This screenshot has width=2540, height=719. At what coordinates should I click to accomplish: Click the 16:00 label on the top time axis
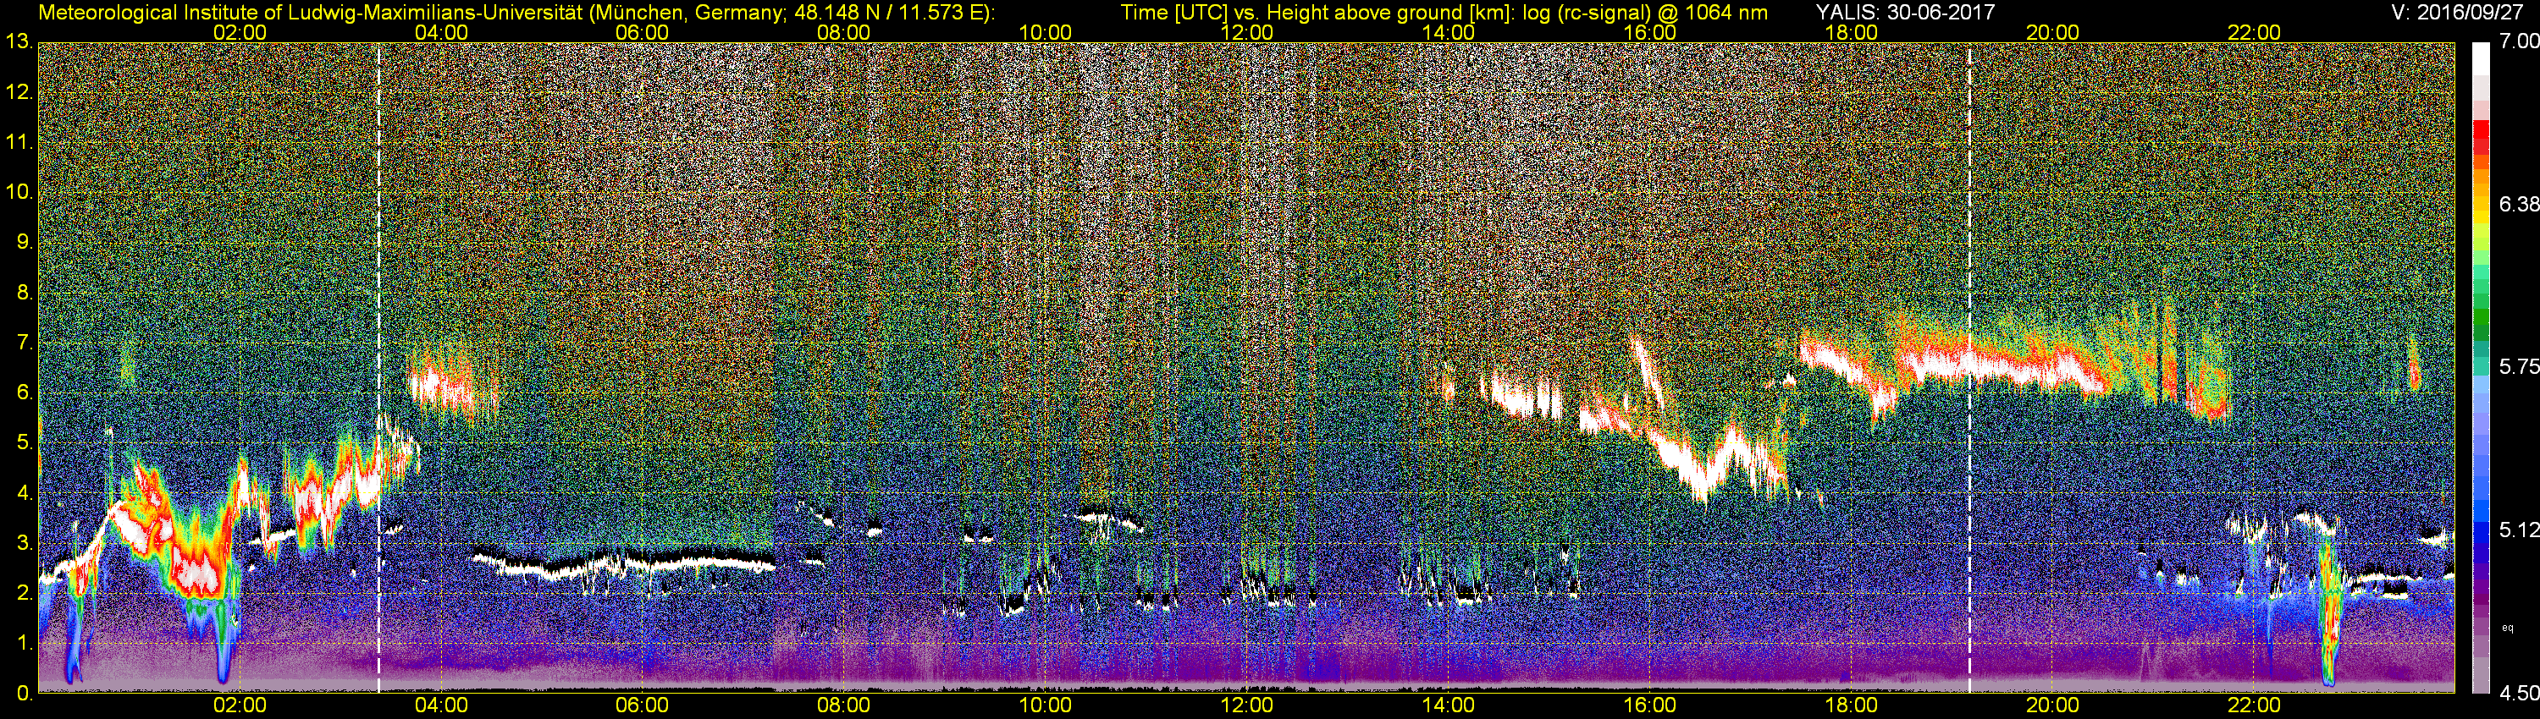point(1649,32)
